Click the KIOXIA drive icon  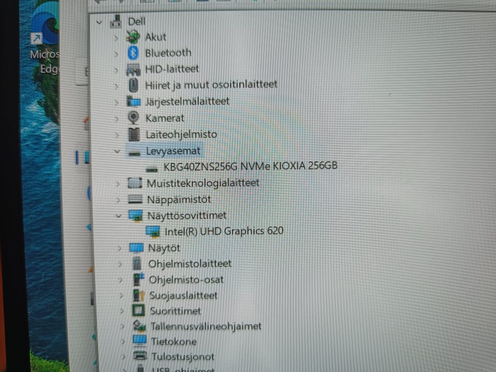[x=152, y=169]
